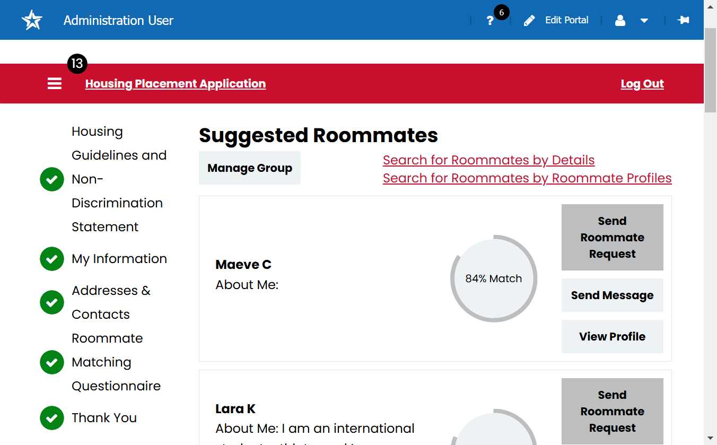Click checkmark beside Housing Guidelines step
Screen dimensions: 717x445
tap(52, 179)
